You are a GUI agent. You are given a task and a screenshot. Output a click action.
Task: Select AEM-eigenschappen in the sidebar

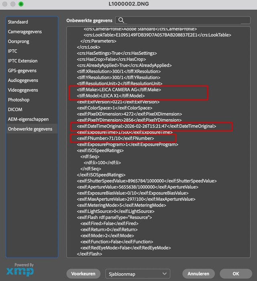pyautogui.click(x=28, y=119)
